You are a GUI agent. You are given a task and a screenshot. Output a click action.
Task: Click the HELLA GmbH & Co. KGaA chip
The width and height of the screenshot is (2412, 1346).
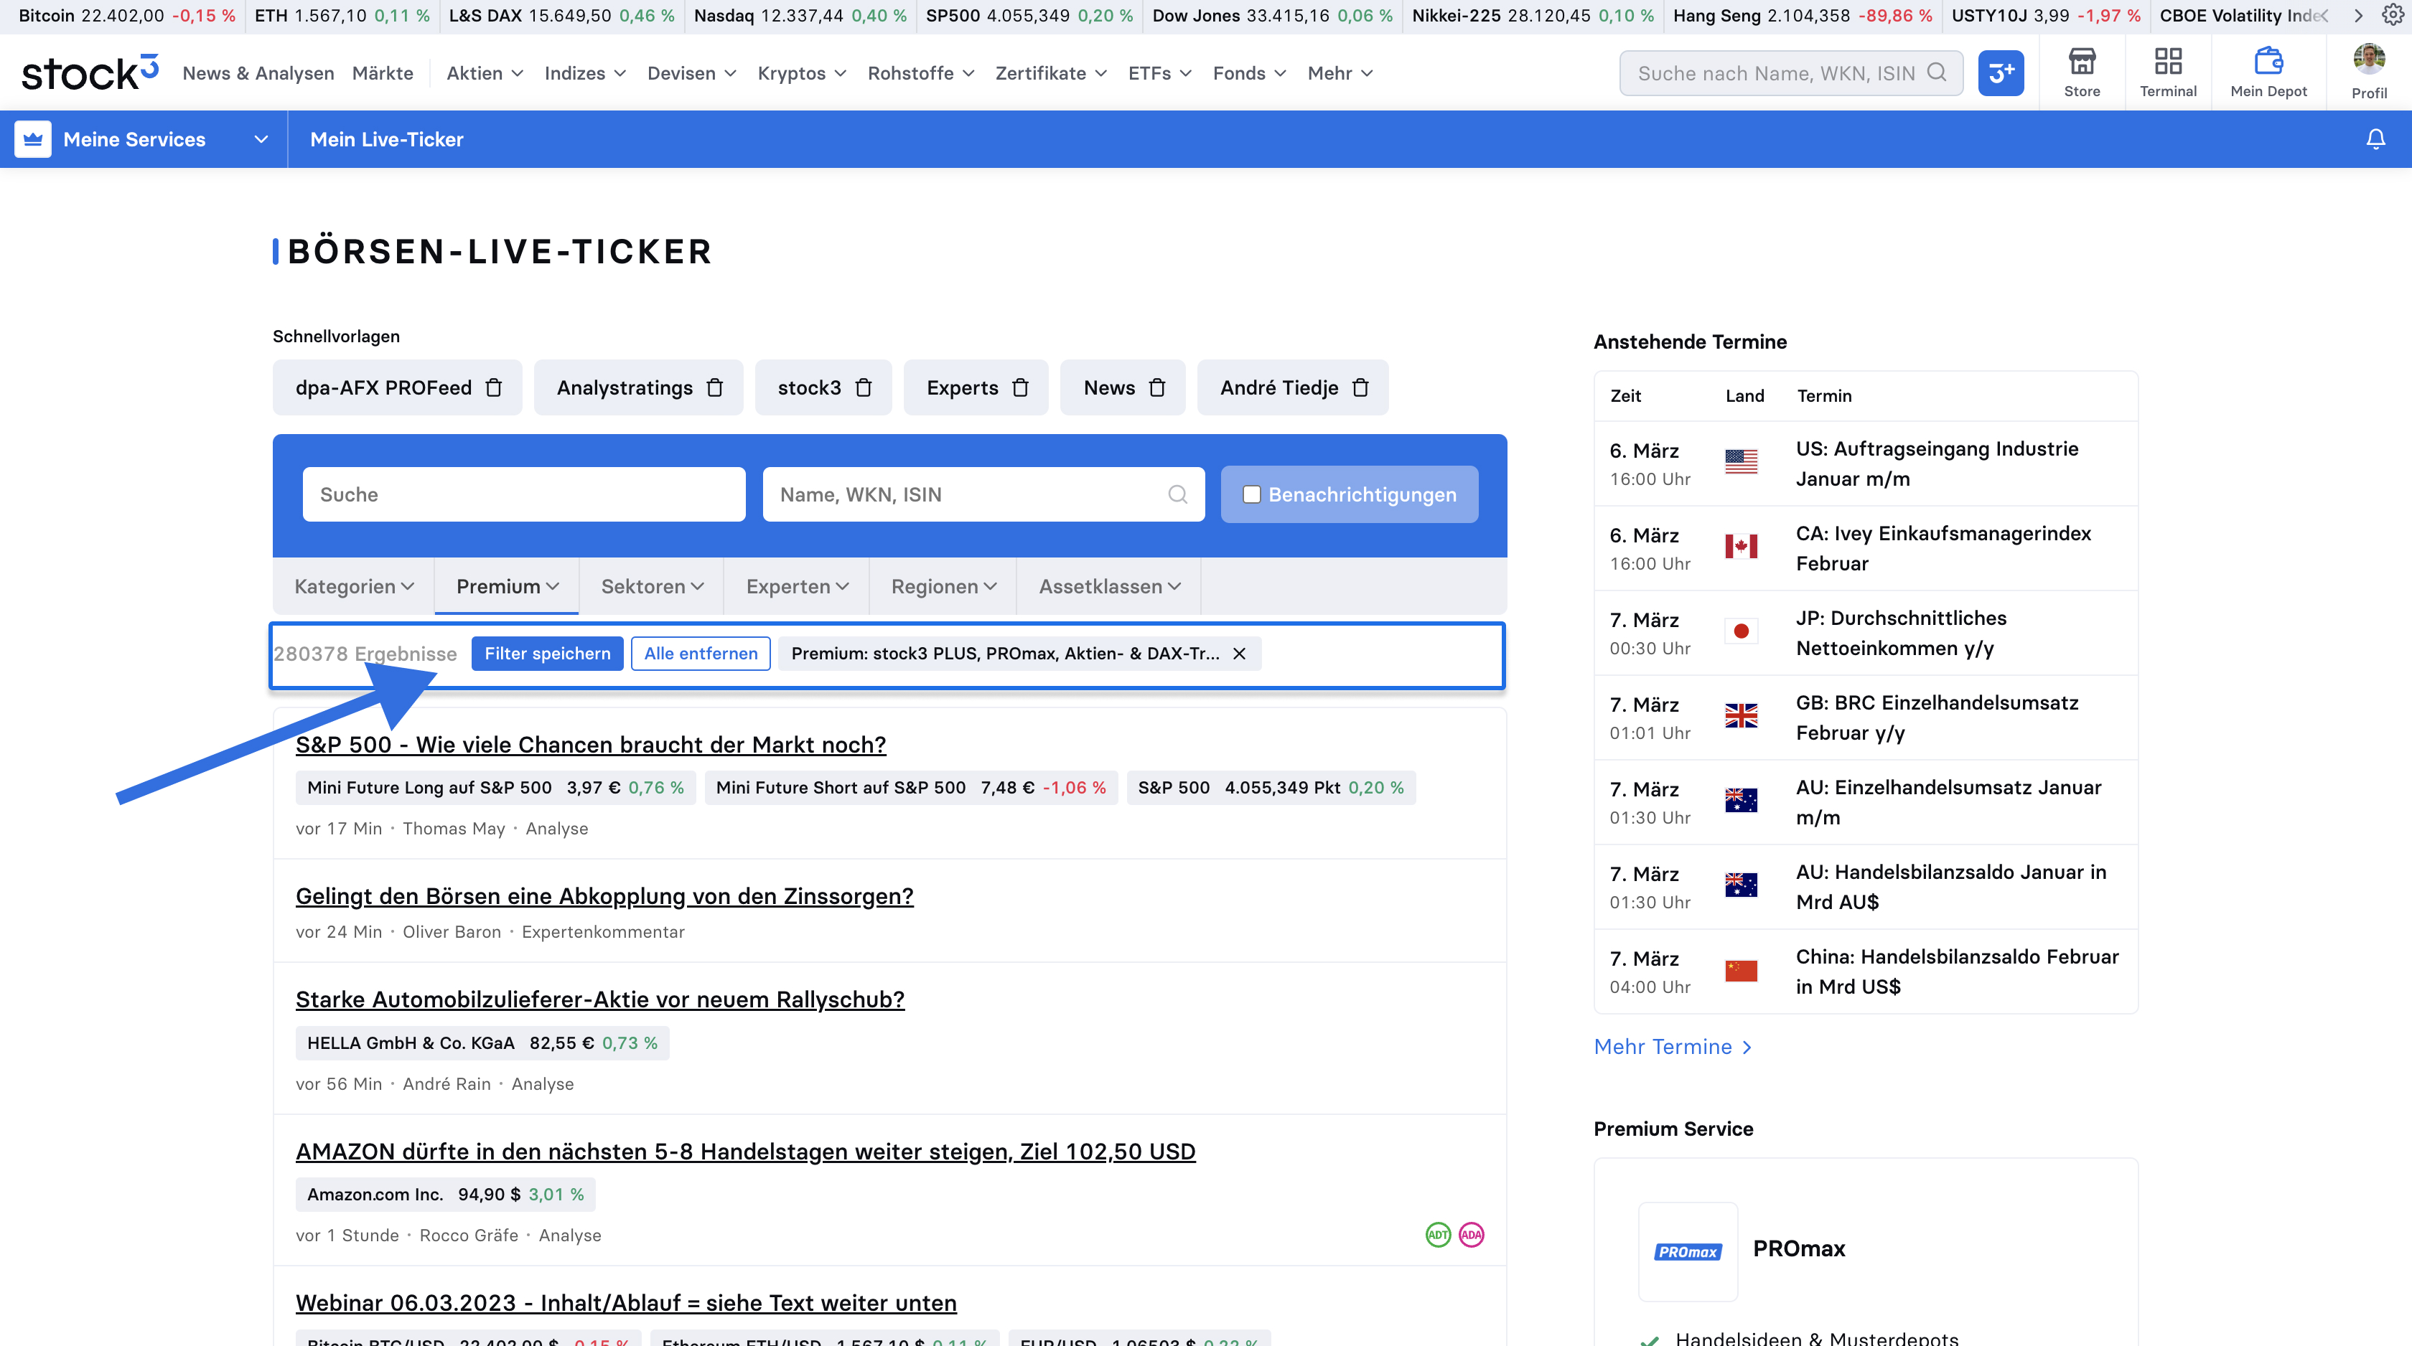(x=482, y=1043)
